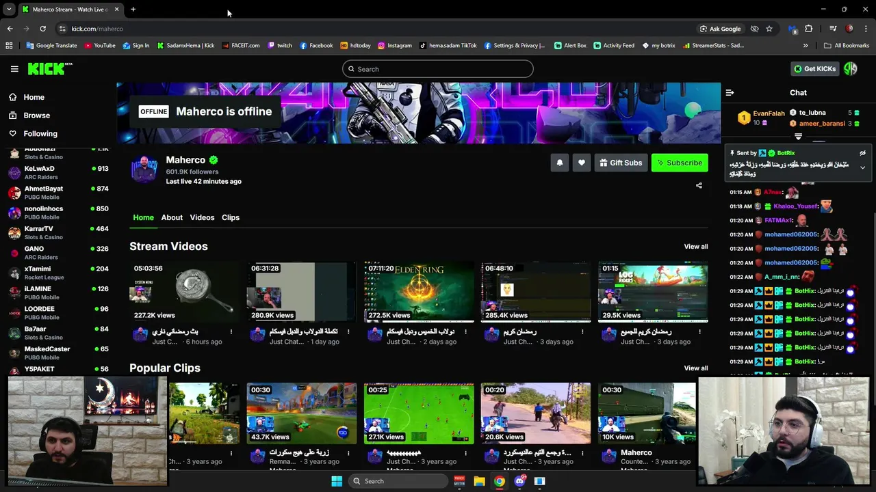Open the Elden Ring stream video thumbnail
Screen dimensions: 876x492
pos(419,292)
